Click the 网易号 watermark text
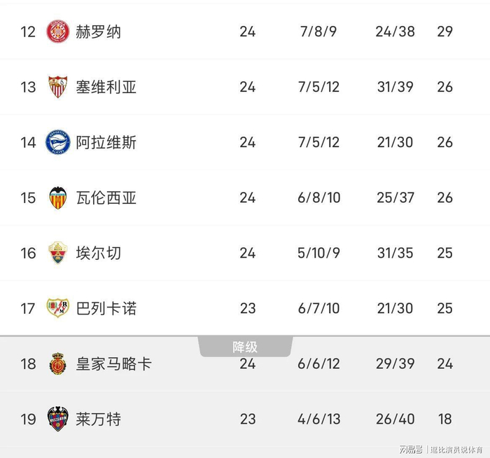This screenshot has width=490, height=458. [412, 448]
